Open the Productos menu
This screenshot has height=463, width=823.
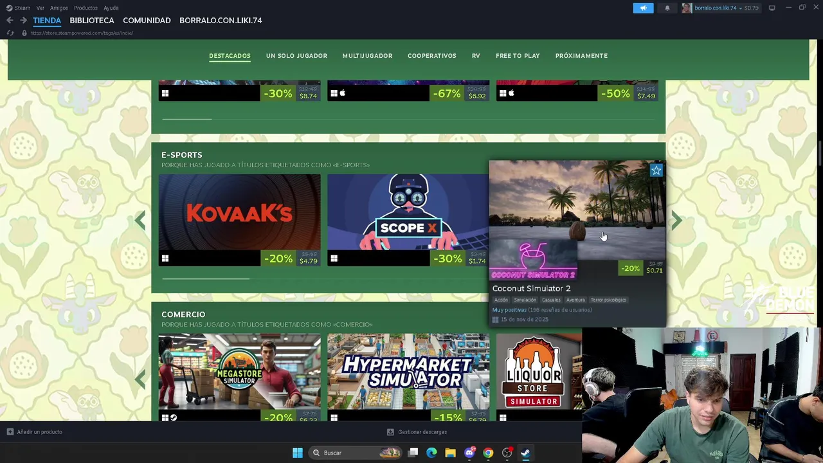pyautogui.click(x=86, y=8)
